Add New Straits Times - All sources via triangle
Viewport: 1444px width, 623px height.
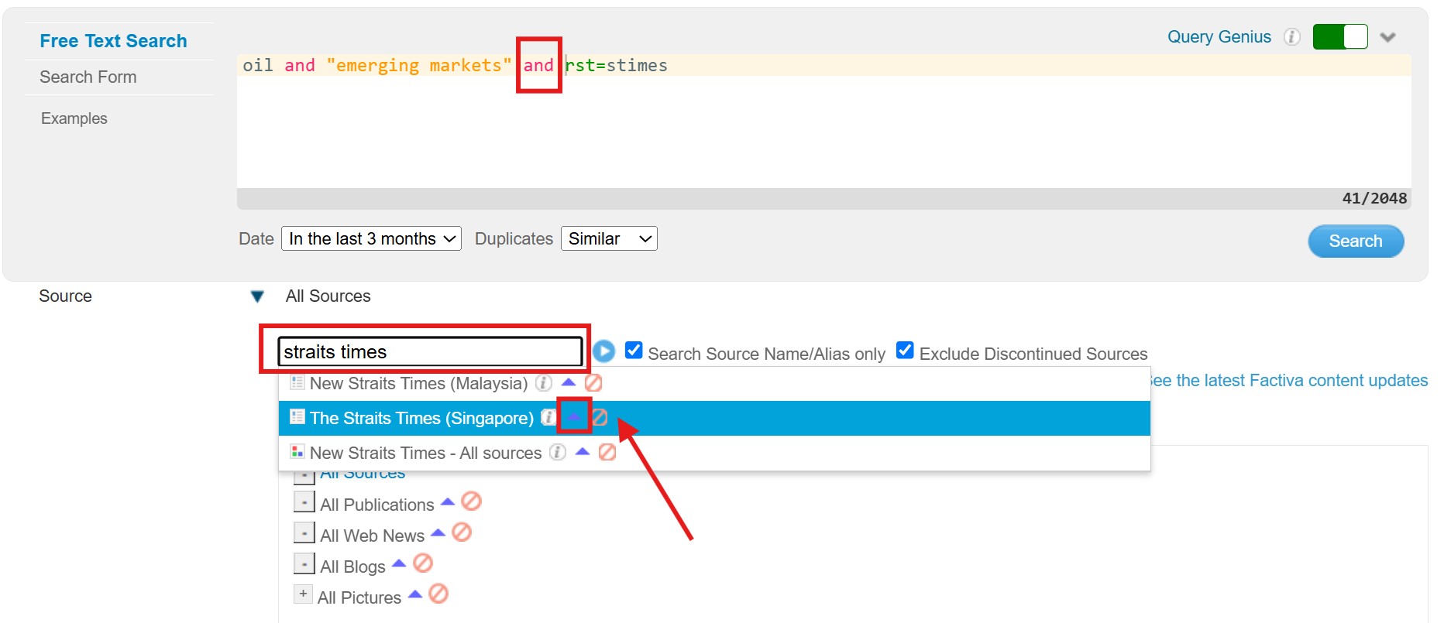pos(583,452)
